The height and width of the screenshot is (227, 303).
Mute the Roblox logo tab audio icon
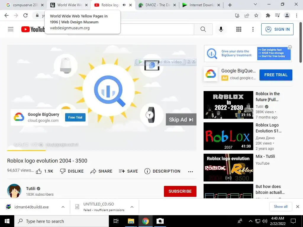click(x=124, y=5)
